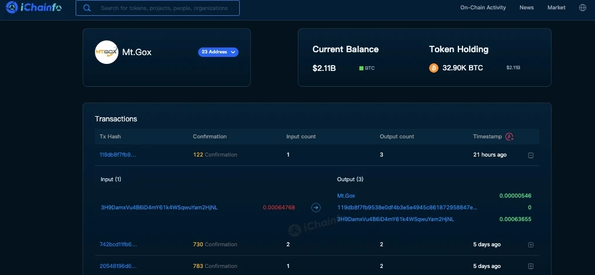Viewport: 595px width, 275px height.
Task: Click the Output count column header
Action: click(397, 137)
